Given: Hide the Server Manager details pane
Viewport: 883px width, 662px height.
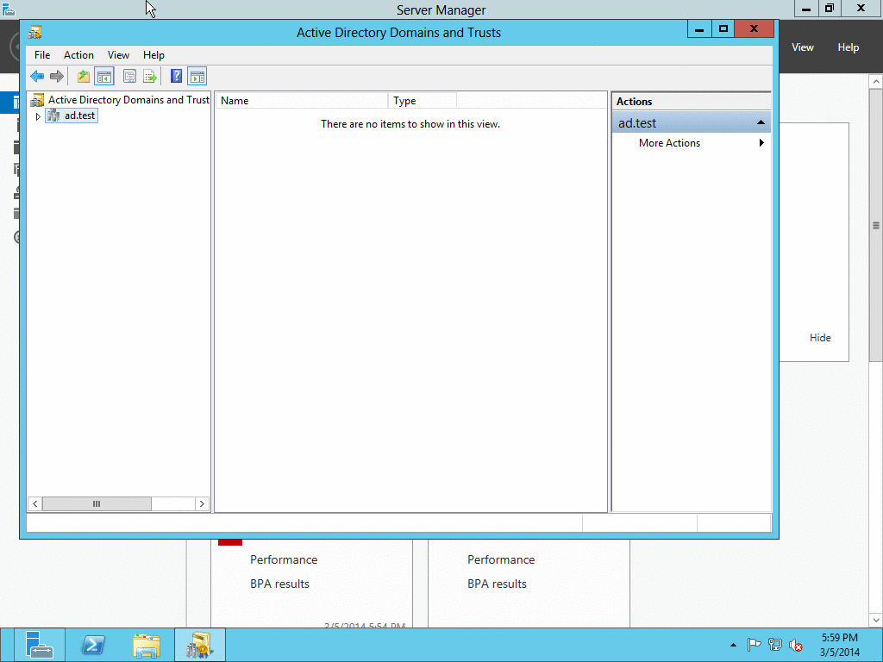Looking at the screenshot, I should tap(820, 337).
